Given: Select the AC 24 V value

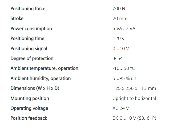Looking at the screenshot, I should click(121, 108).
